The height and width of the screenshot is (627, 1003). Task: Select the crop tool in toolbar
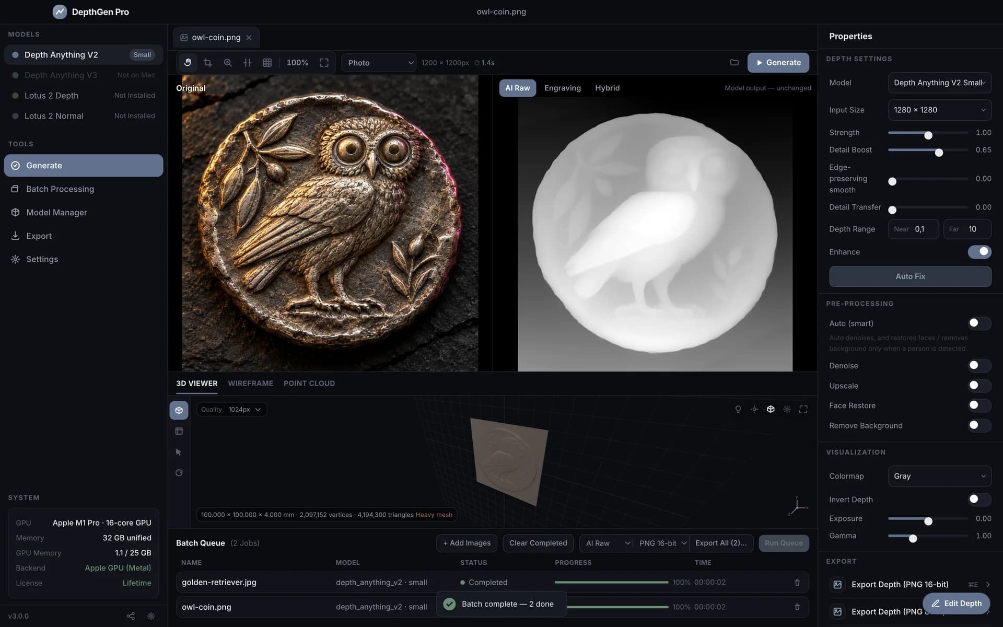click(207, 63)
